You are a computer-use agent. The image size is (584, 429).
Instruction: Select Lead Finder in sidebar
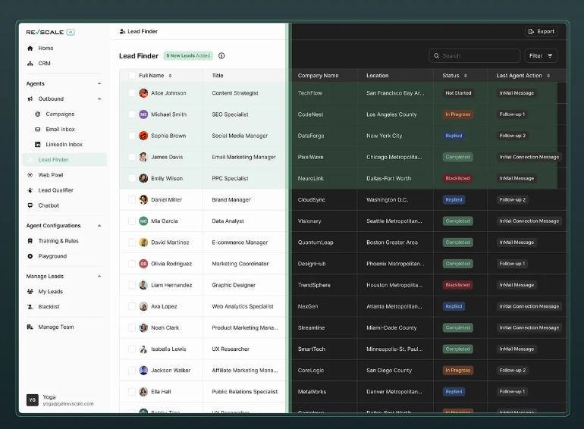tap(64, 160)
